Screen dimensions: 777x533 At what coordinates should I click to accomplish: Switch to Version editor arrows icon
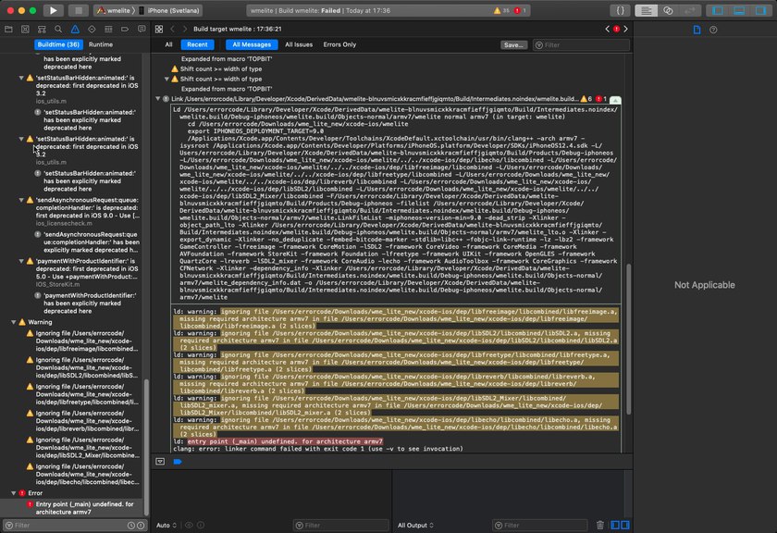coord(689,10)
